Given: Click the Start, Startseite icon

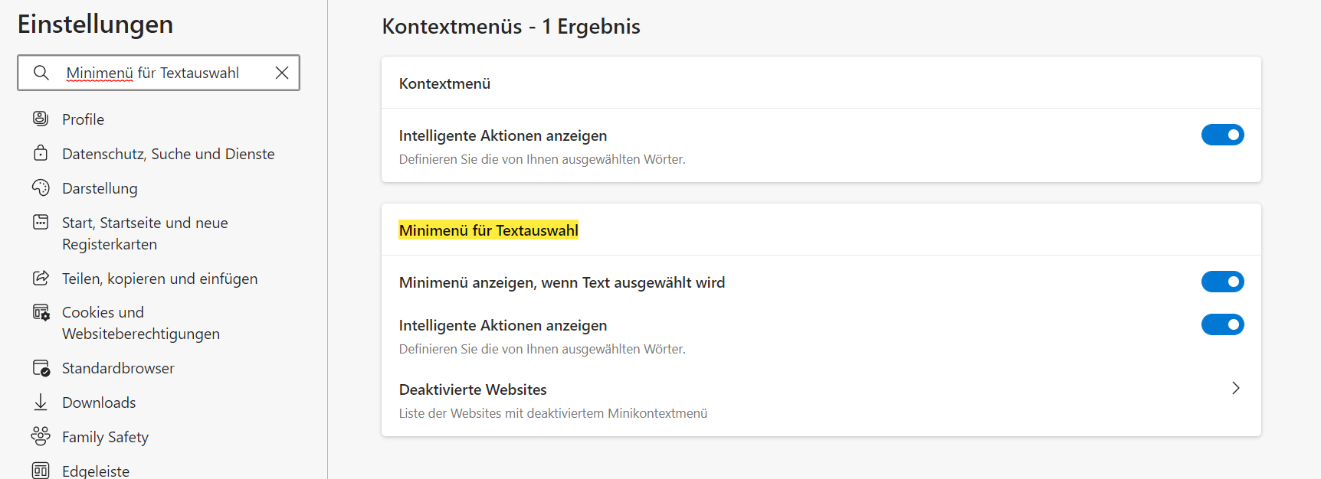Looking at the screenshot, I should pyautogui.click(x=41, y=222).
